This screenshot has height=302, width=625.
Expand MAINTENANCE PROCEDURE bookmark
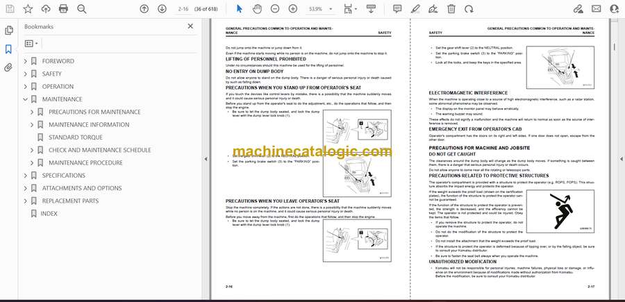tap(32, 163)
